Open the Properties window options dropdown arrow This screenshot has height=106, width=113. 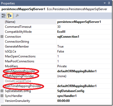click(x=105, y=3)
